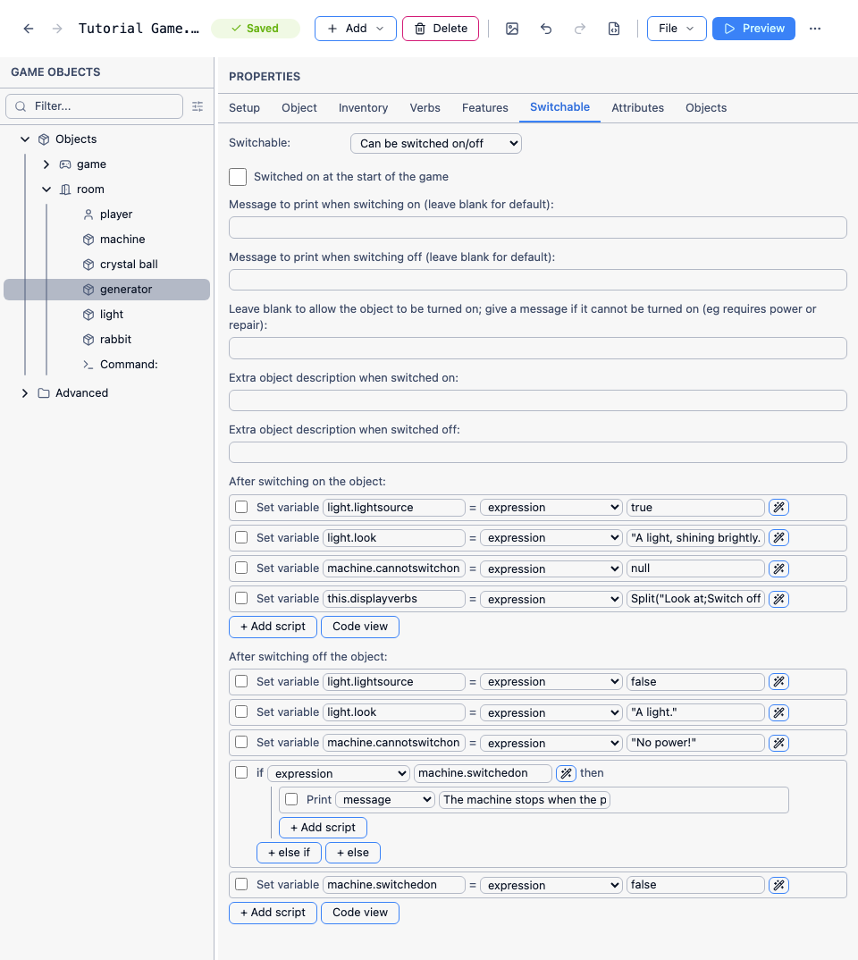Add script after switching on the object
858x960 pixels.
[273, 627]
